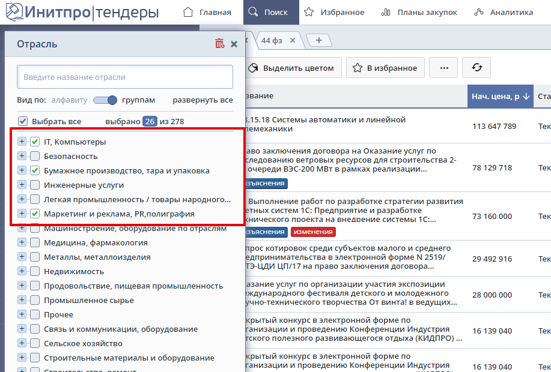Expand the Недвижимость group
The height and width of the screenshot is (372, 551).
(22, 272)
